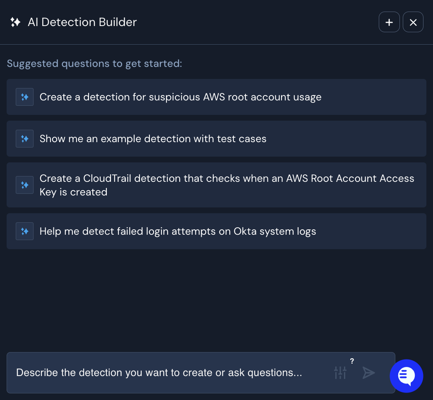Click the blank conversation area below the suggestions
Screen dimensions: 433x400
point(216,300)
